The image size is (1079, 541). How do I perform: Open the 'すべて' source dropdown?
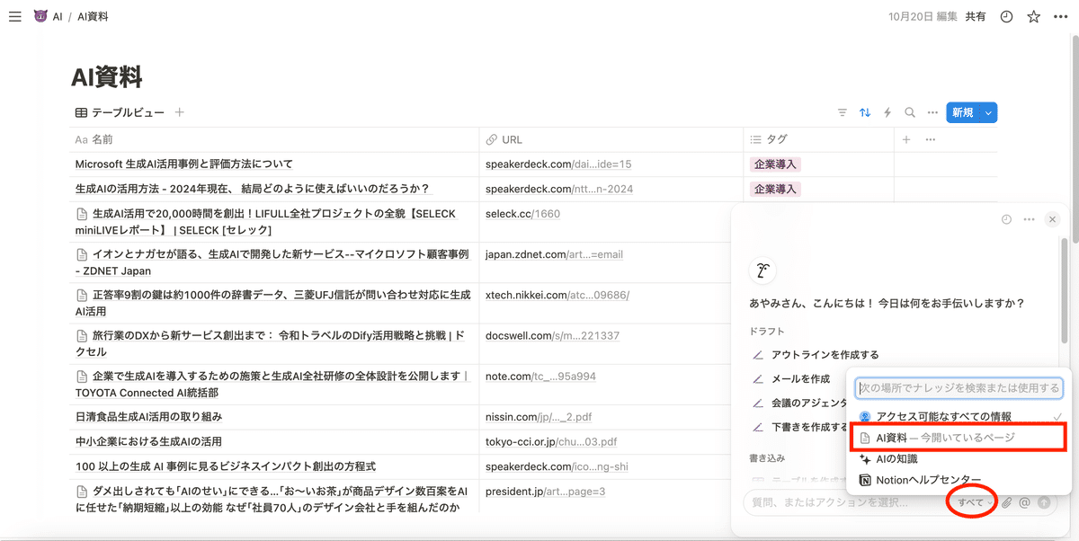pos(974,502)
